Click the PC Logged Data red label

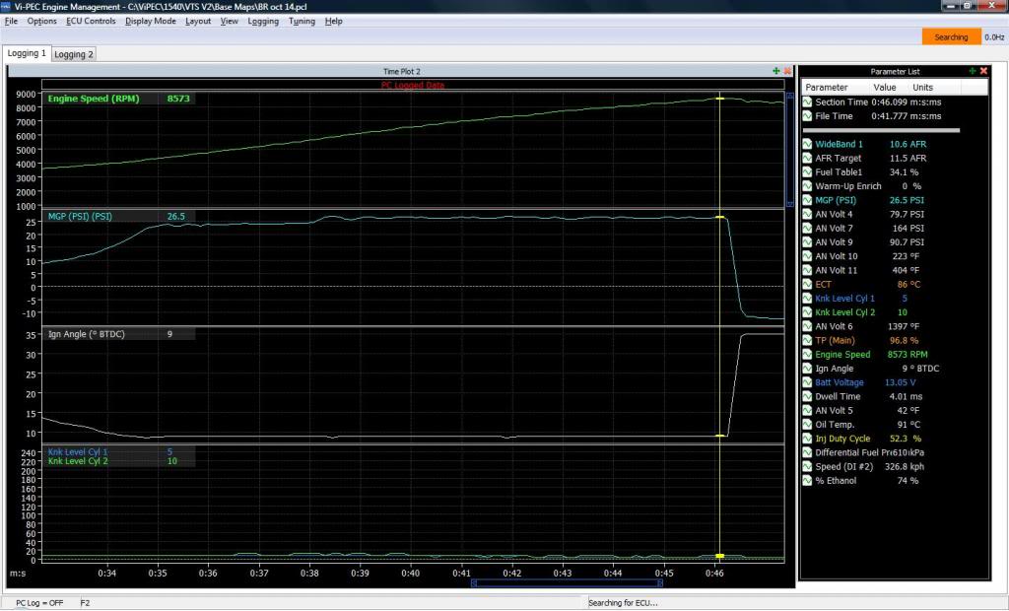[413, 85]
